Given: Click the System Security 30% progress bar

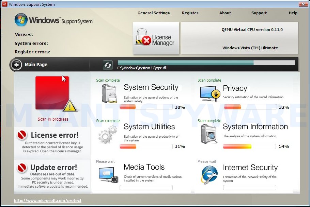Looking at the screenshot, I should [x=146, y=107].
